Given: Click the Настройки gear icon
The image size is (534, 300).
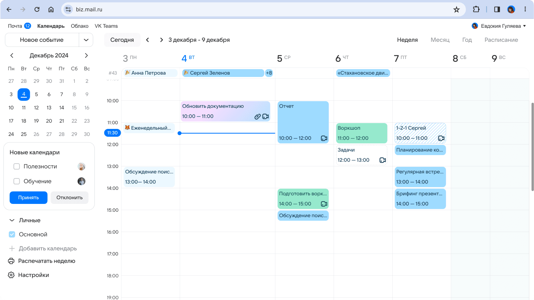Looking at the screenshot, I should pos(11,275).
